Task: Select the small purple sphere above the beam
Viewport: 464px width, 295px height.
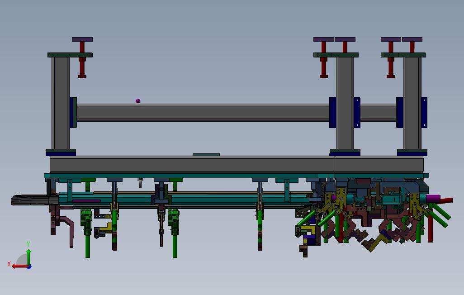Action: click(138, 101)
